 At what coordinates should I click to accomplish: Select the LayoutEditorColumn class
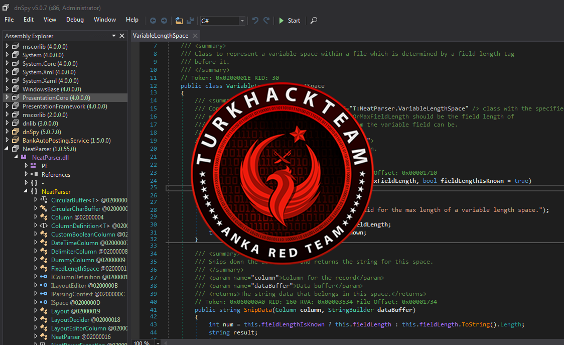[89, 328]
